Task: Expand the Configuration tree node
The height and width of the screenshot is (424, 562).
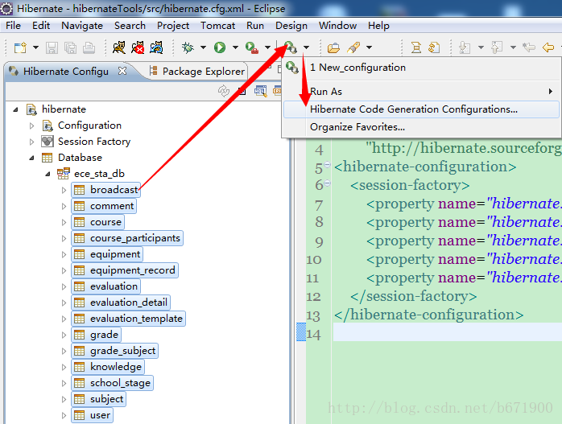Action: (x=31, y=126)
